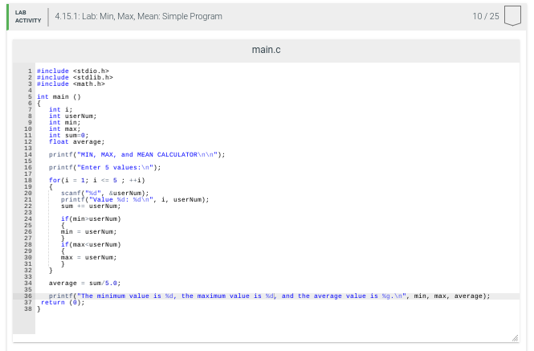The height and width of the screenshot is (351, 534).
Task: Click the for loop header line
Action: click(97, 180)
